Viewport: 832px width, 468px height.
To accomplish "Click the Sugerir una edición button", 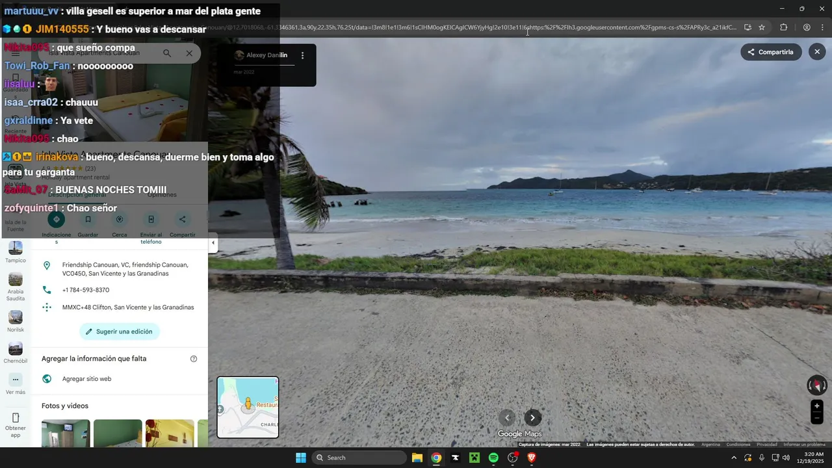I will 120,331.
